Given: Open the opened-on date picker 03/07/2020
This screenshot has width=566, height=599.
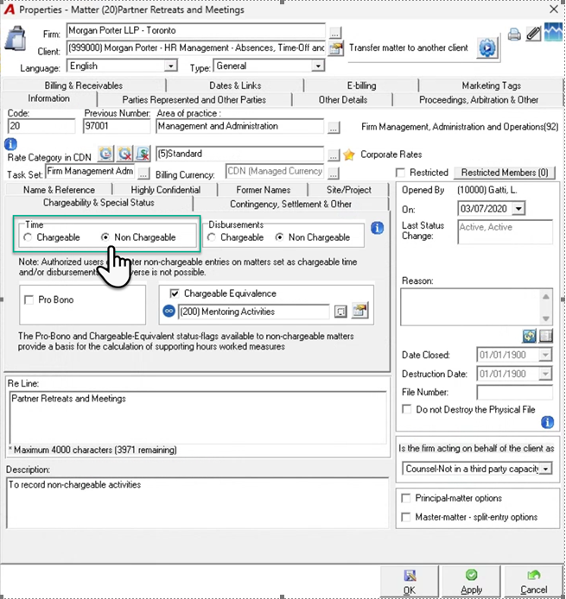Looking at the screenshot, I should coord(519,209).
